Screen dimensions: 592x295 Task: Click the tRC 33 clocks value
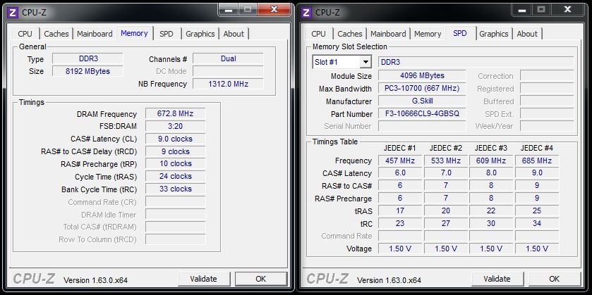pos(175,189)
